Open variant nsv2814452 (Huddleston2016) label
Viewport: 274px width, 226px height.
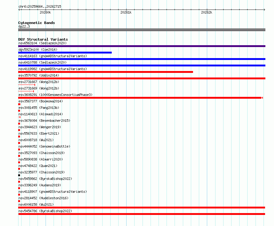pos(43,198)
